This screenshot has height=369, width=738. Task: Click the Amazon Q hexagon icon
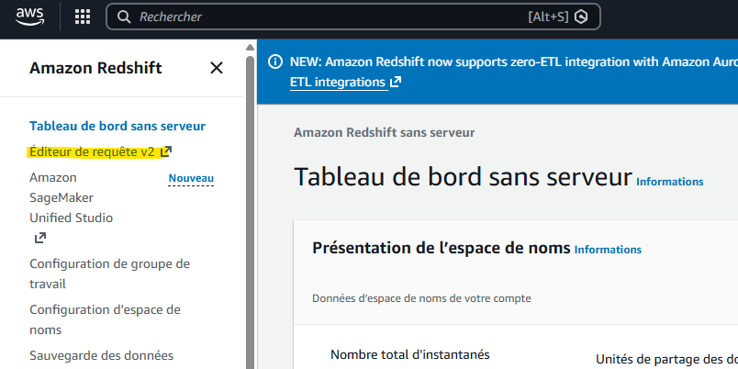pos(582,17)
